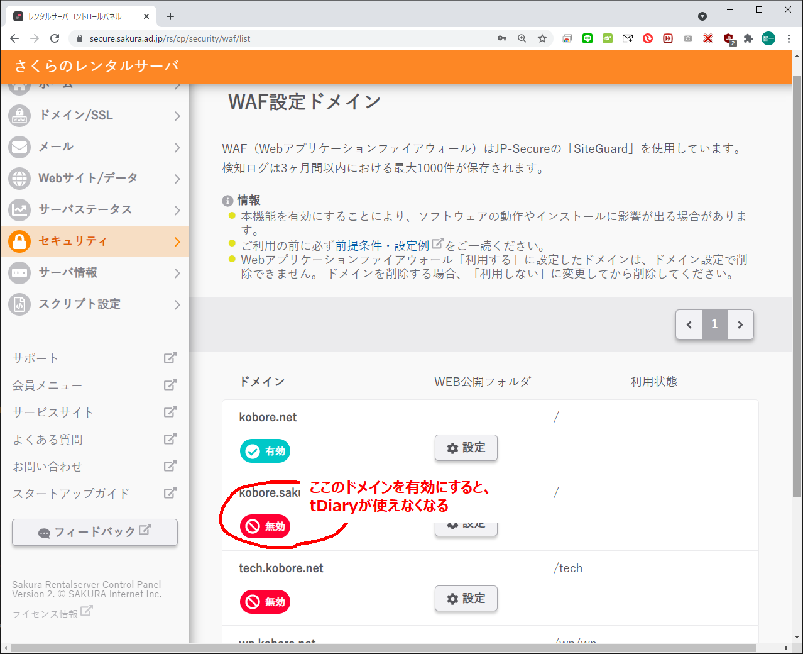Click the Domain/SSL sidebar icon
Viewport: 803px width, 654px height.
coord(19,116)
